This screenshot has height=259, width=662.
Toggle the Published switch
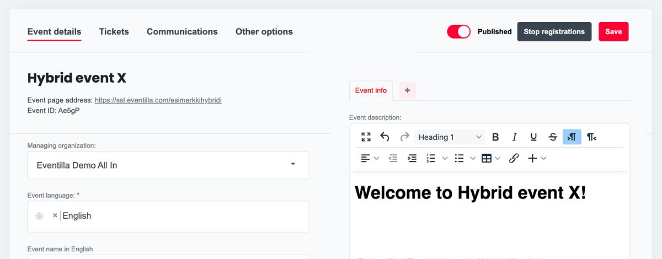click(x=458, y=31)
